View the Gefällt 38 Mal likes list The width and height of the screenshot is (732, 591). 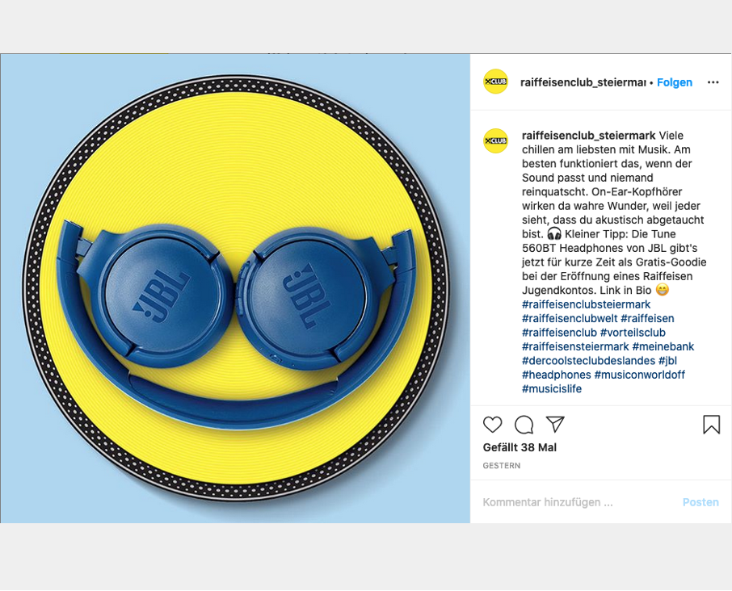tap(520, 447)
